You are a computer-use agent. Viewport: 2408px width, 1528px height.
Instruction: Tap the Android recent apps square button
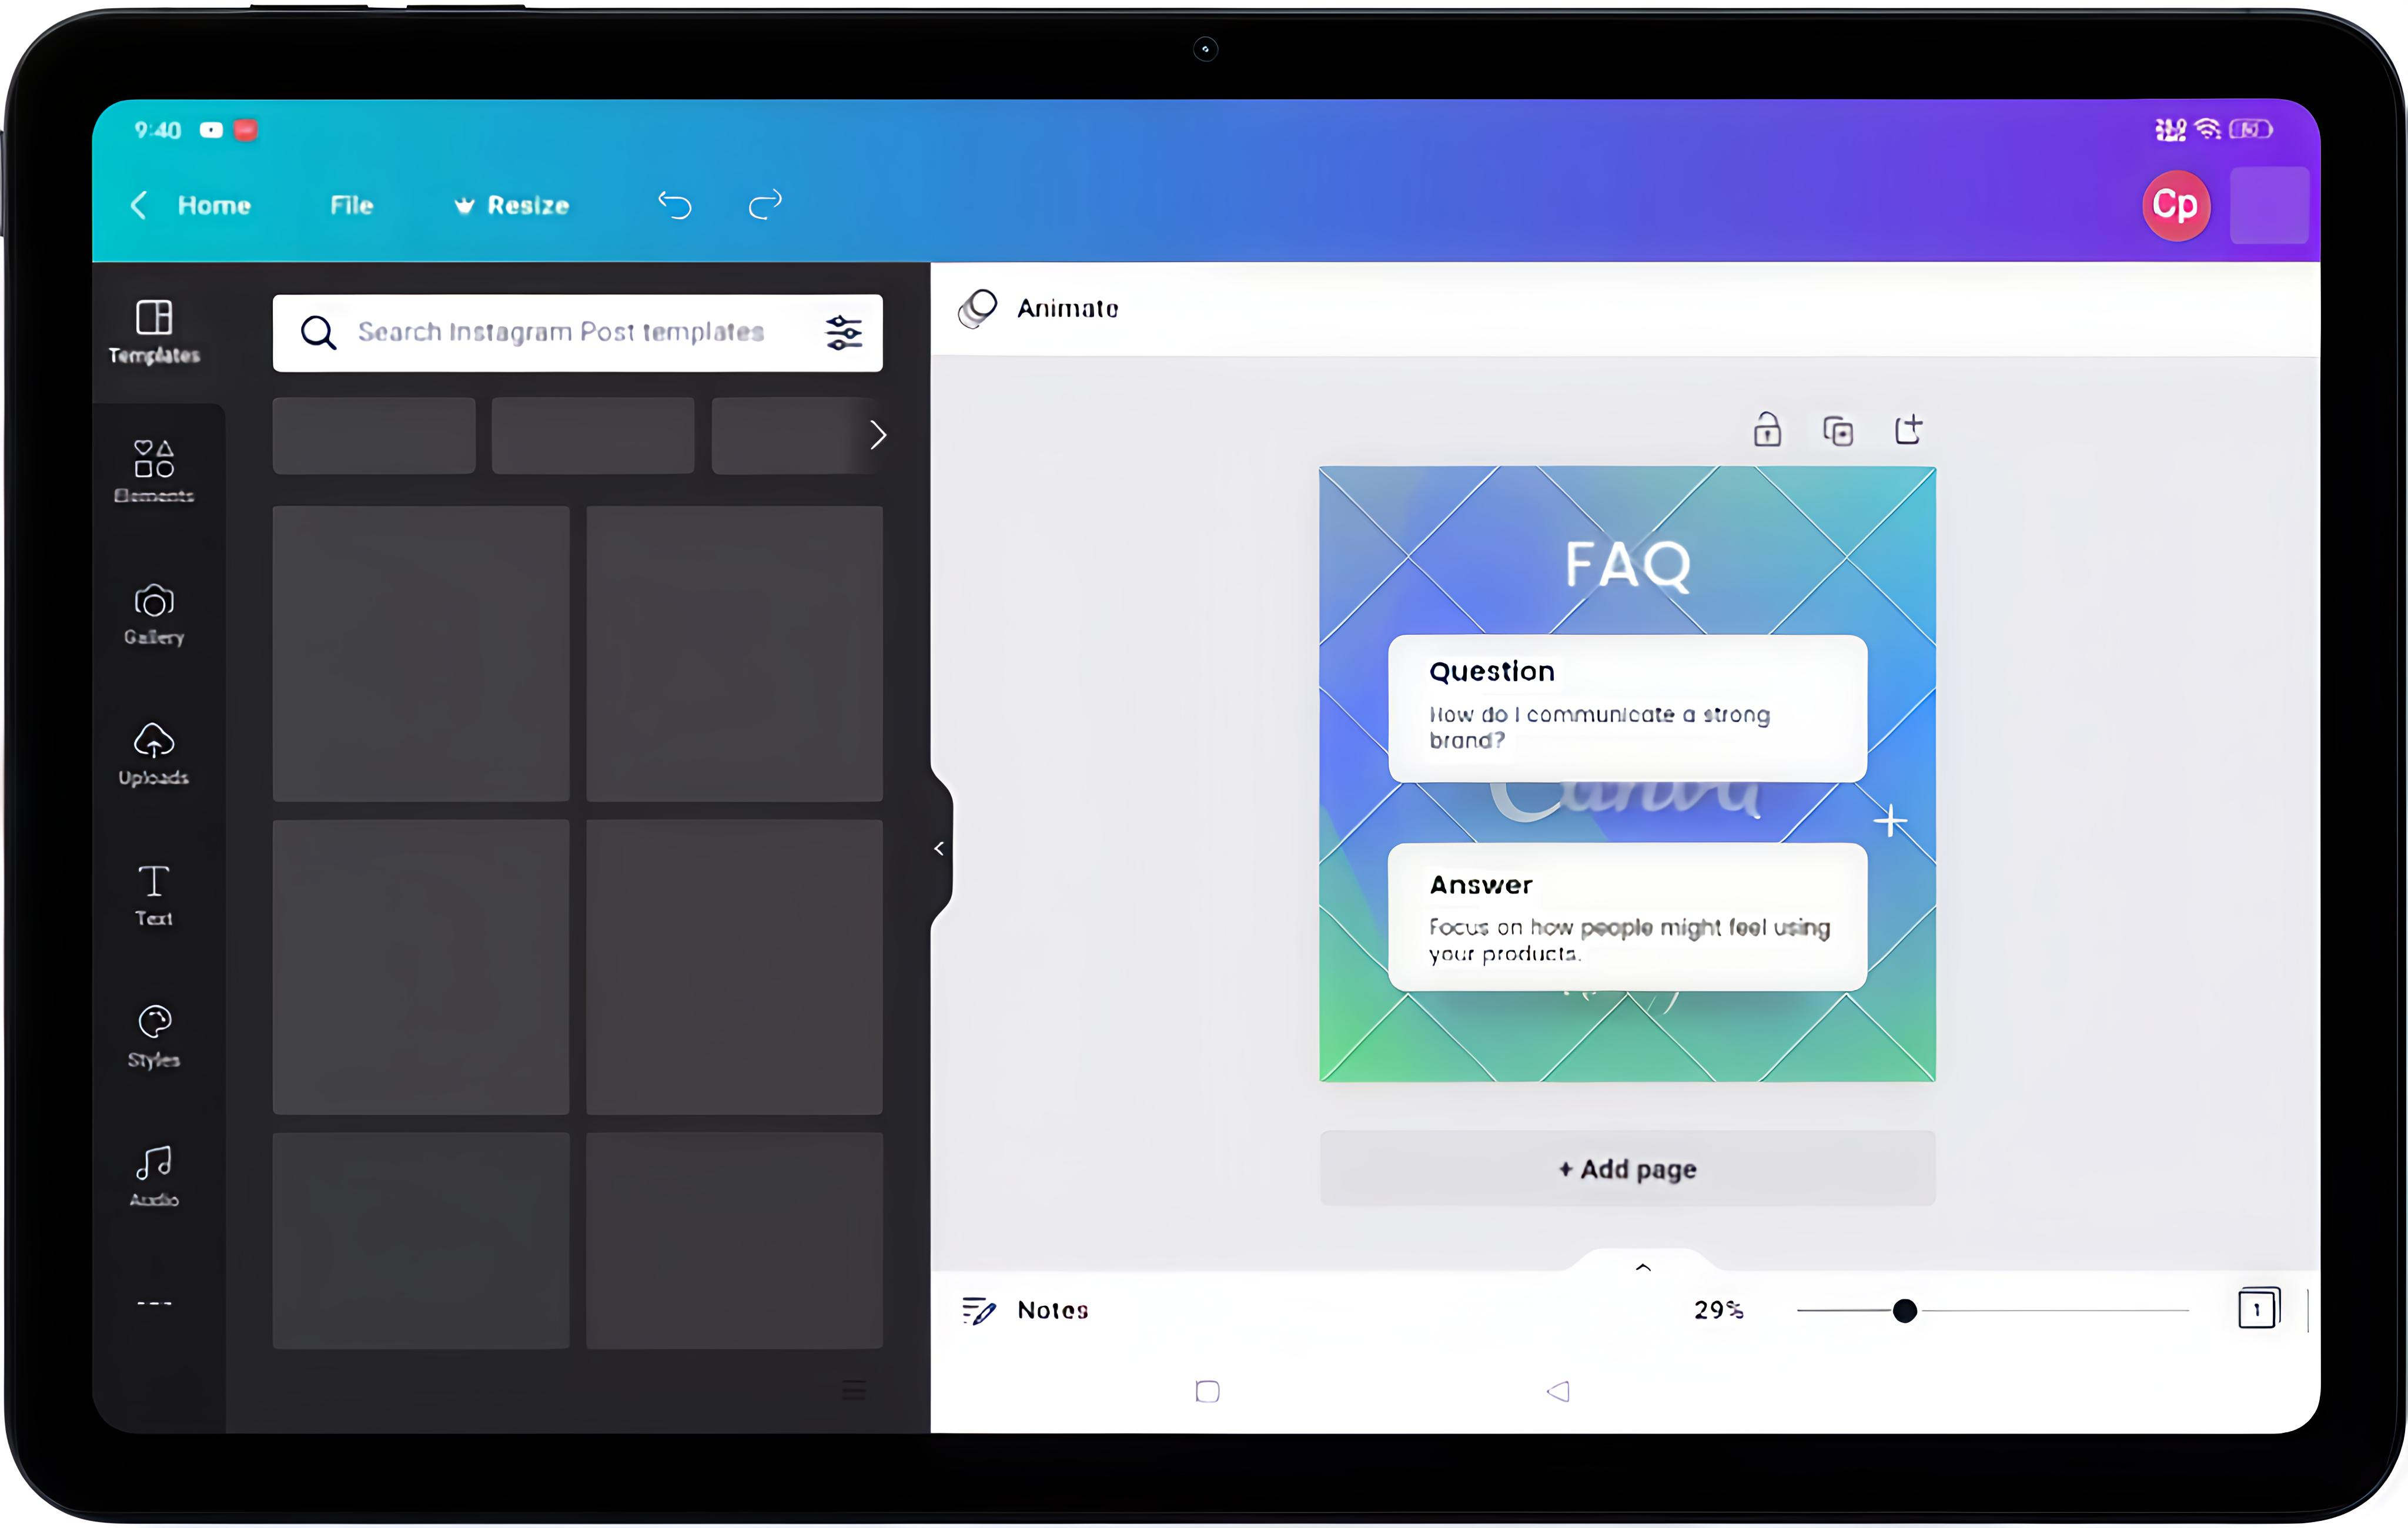(x=1207, y=1391)
